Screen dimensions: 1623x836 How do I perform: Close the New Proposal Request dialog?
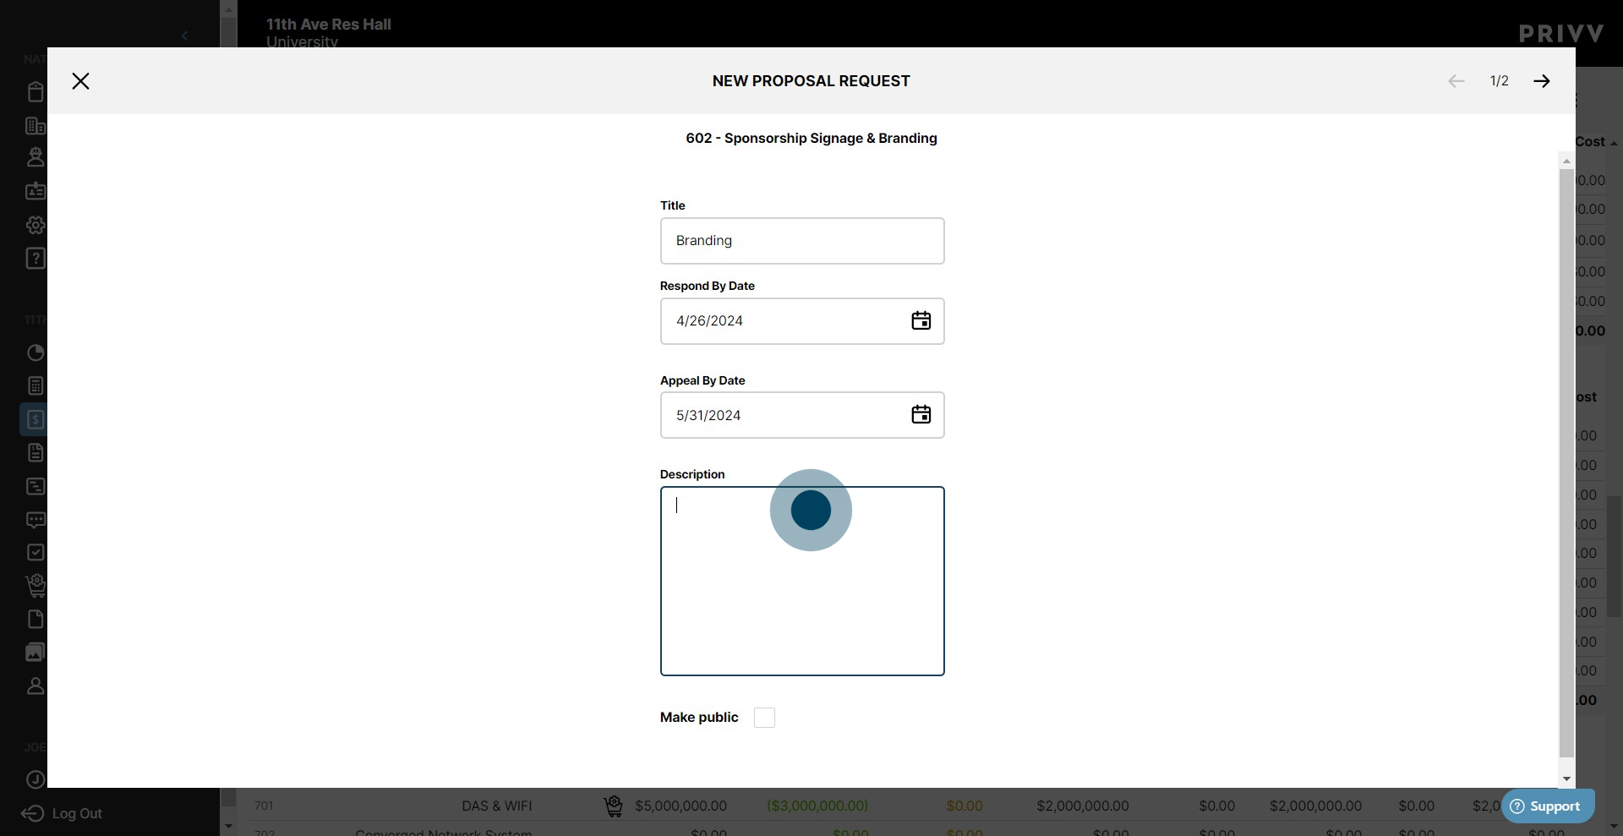80,81
